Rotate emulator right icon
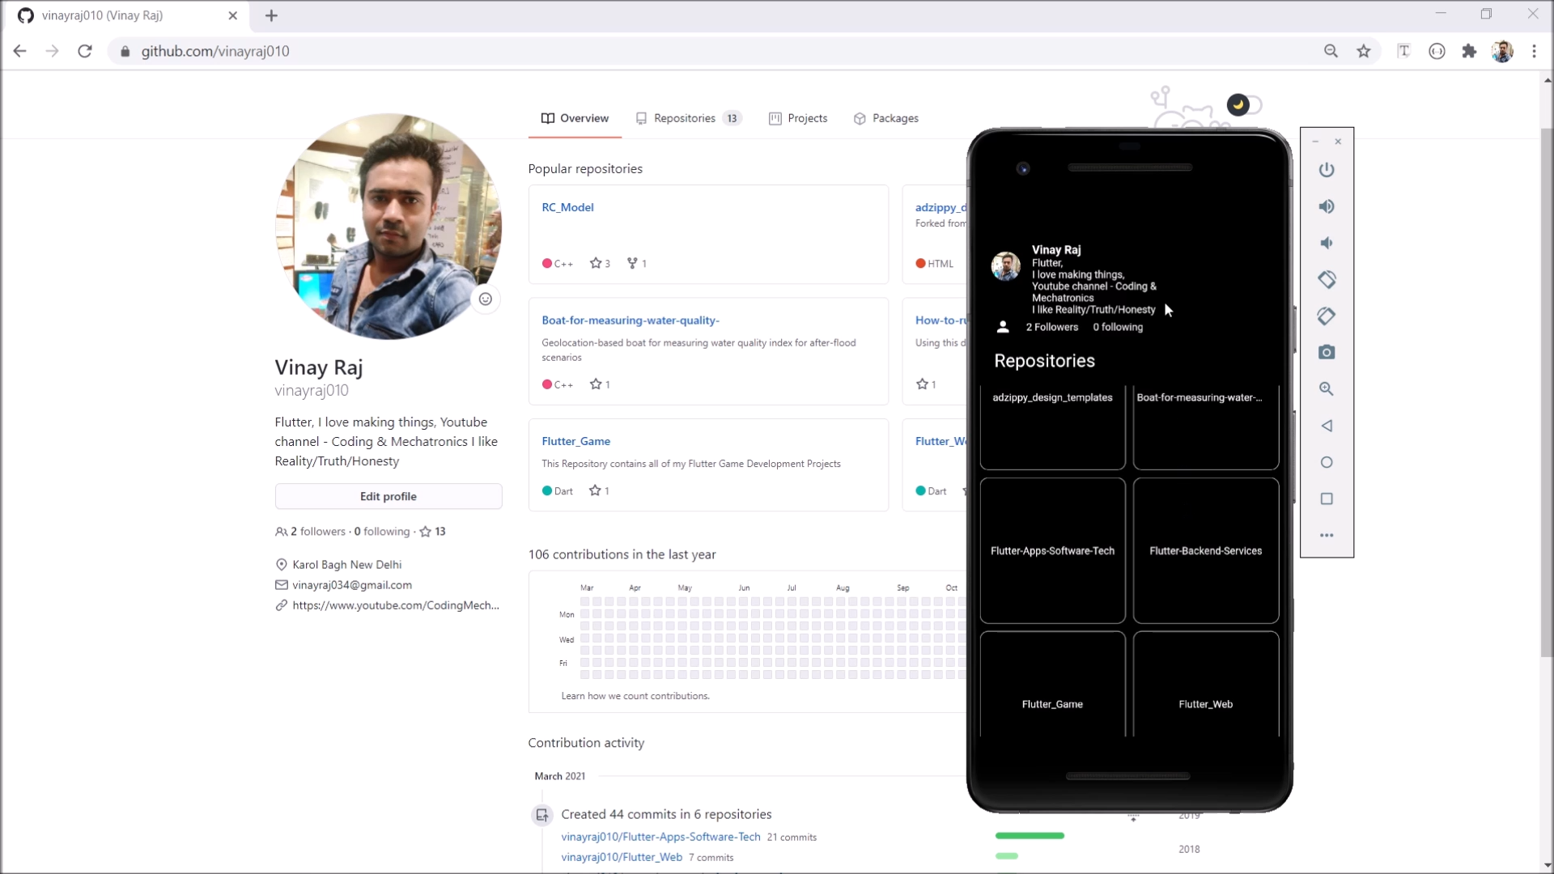This screenshot has height=874, width=1554. pyautogui.click(x=1327, y=316)
